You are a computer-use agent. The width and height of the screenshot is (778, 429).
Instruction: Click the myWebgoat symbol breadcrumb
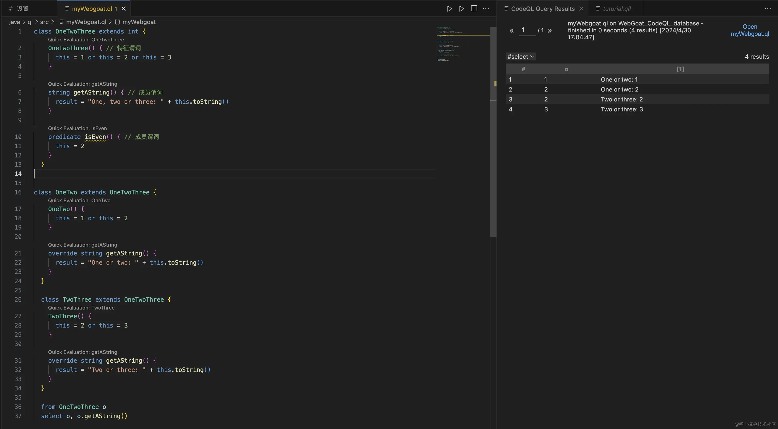tap(135, 22)
